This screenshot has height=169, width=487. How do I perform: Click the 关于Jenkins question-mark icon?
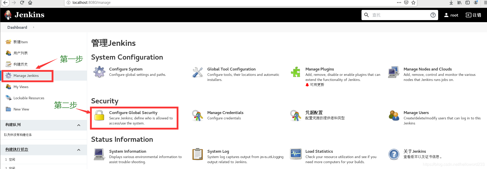[394, 154]
